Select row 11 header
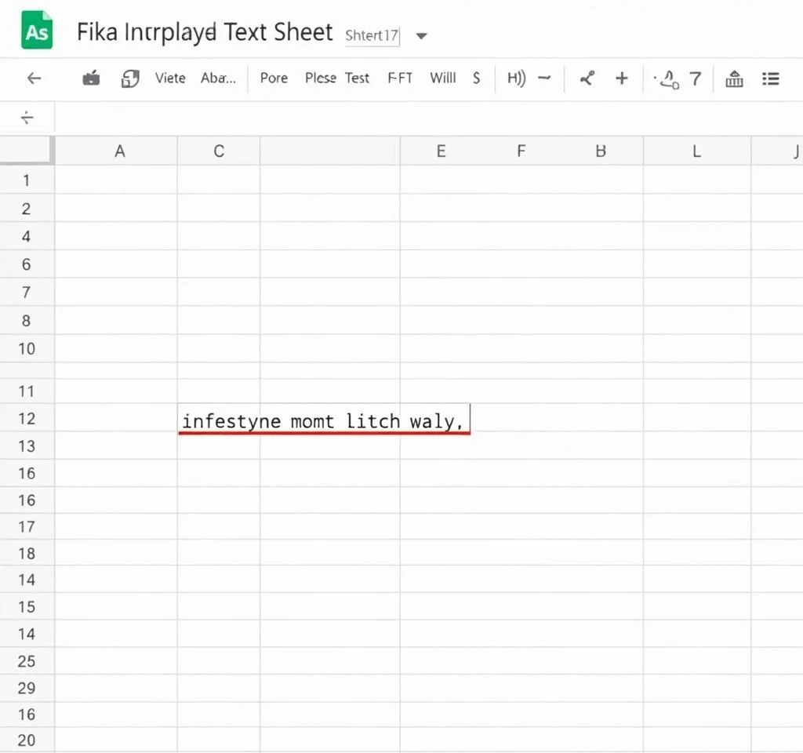Viewport: 803px width, 753px height. [27, 391]
